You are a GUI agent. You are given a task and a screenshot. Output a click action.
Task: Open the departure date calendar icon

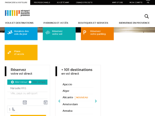pyautogui.click(x=25, y=102)
